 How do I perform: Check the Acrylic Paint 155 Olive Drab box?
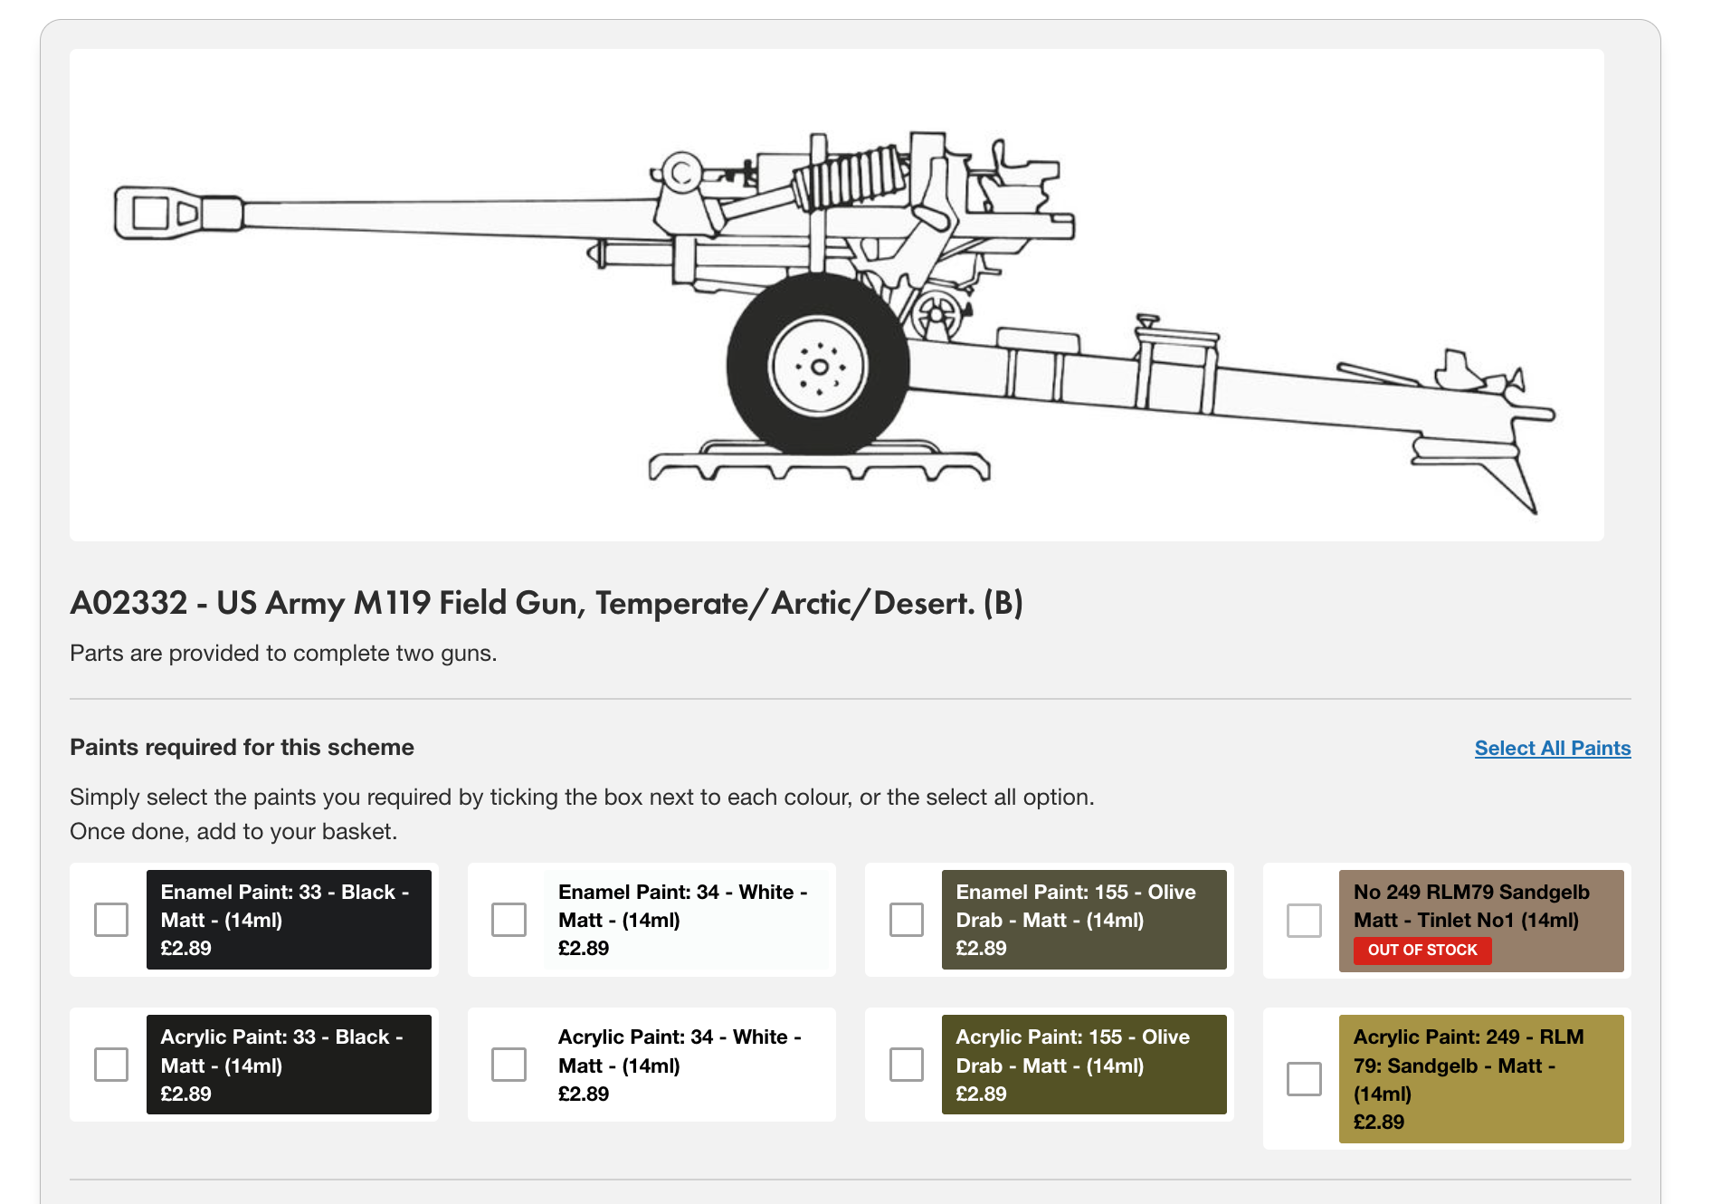(x=906, y=1065)
